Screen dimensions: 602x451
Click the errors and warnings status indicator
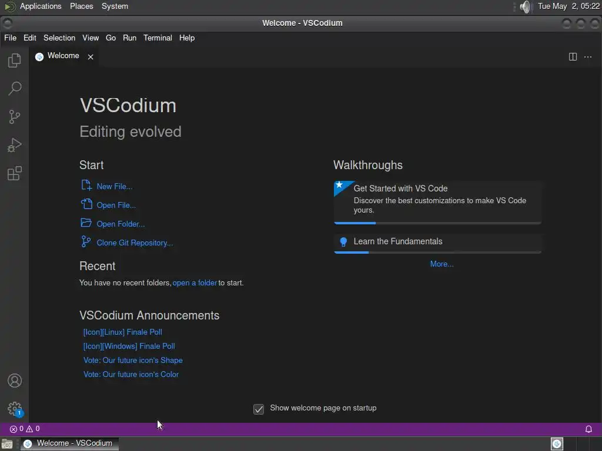25,429
